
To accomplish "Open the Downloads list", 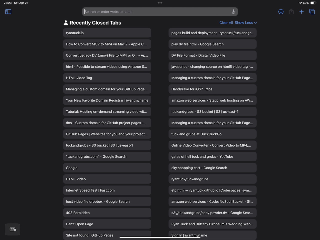I will click(x=281, y=12).
